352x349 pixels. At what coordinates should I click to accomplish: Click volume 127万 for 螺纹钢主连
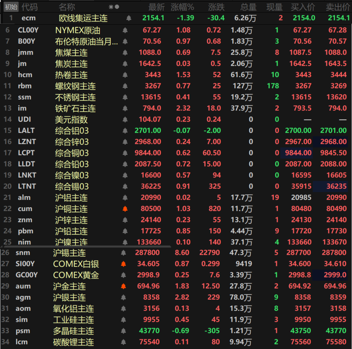click(x=242, y=86)
